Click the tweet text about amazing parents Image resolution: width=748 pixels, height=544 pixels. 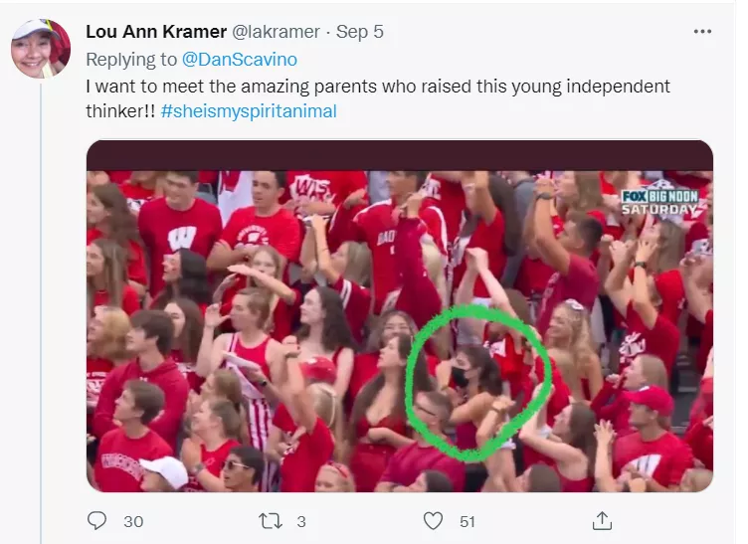point(378,87)
